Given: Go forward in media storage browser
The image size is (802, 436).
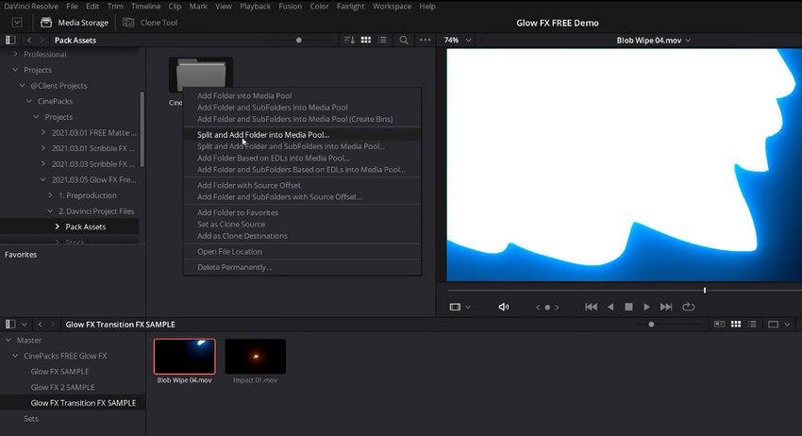Looking at the screenshot, I should click(42, 40).
